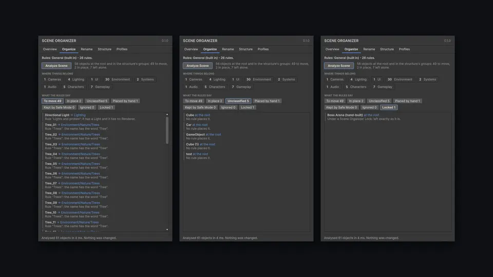Click Environment/Nature/Trees link for Tree_01
This screenshot has width=493, height=277.
click(80, 125)
